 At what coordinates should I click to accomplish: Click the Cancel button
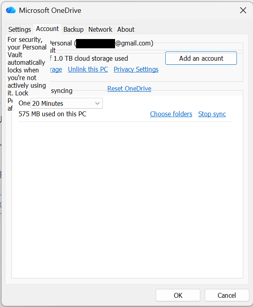pyautogui.click(x=227, y=295)
